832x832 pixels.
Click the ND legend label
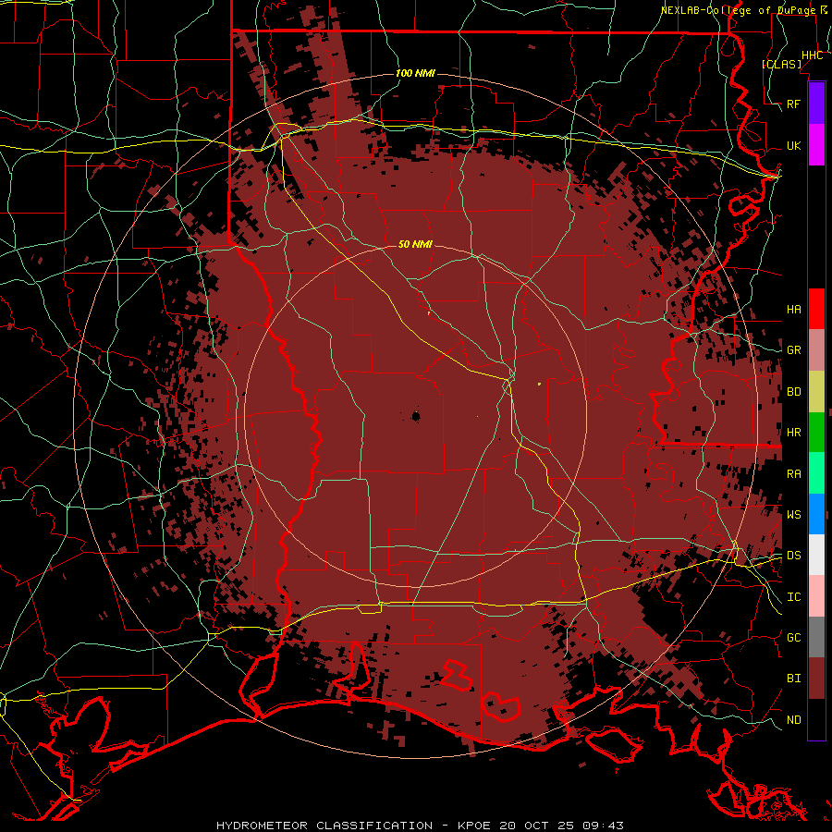click(794, 720)
